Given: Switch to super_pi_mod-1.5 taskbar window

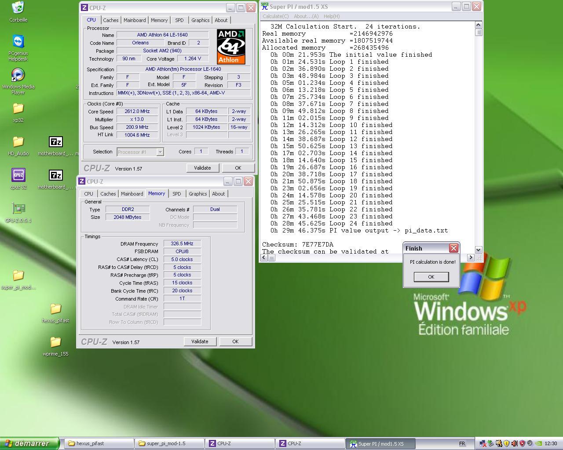Looking at the screenshot, I should point(170,443).
